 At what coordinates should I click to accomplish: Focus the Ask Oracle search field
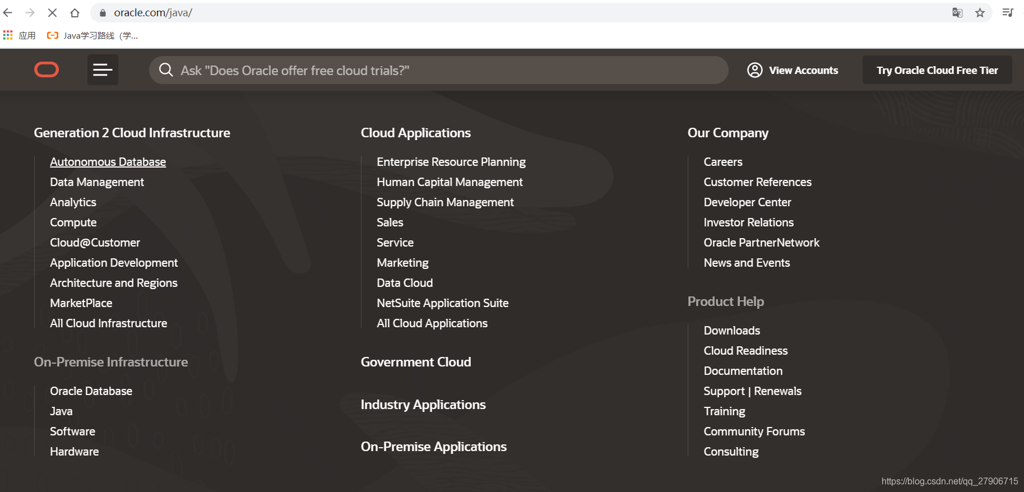[439, 70]
